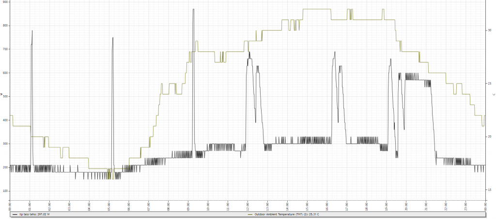Screen dimensions: 496x219
Task: Click the 900 value on the left power axis
Action: click(x=5, y=2)
